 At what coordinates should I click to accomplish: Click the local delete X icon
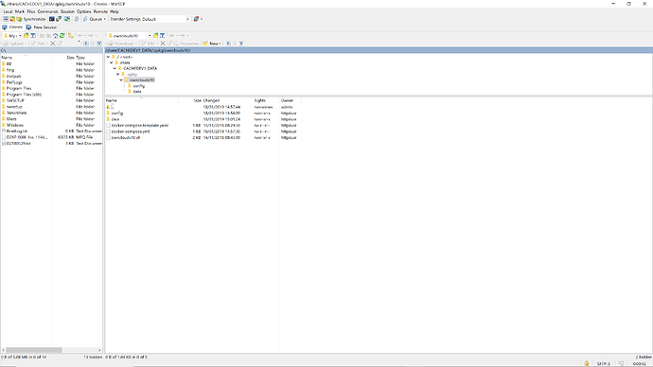(x=53, y=44)
